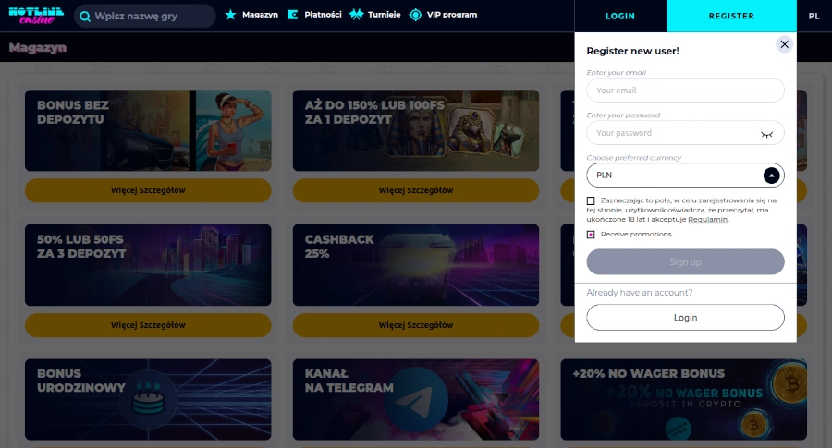Open the +20% No Wager Bonus banner
Image resolution: width=832 pixels, height=448 pixels.
(x=683, y=399)
